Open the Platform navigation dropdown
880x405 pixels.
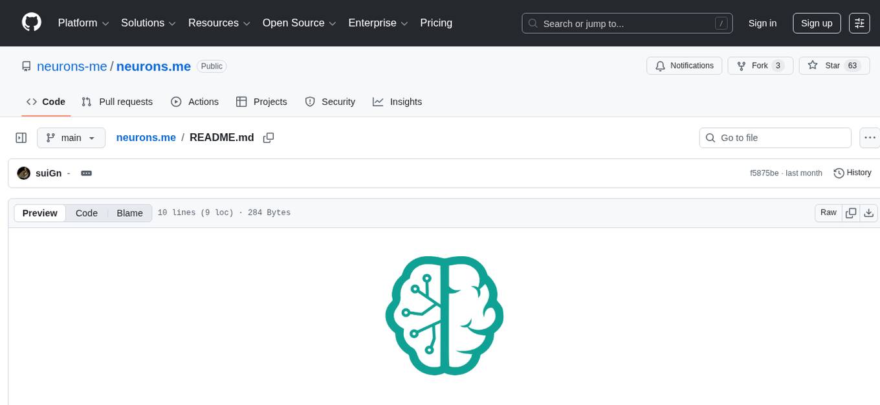82,23
